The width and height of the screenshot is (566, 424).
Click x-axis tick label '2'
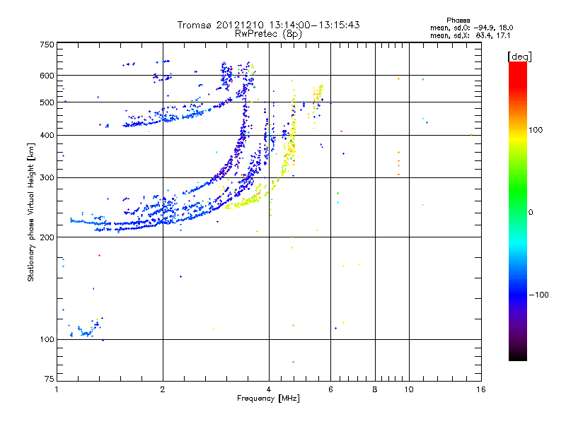click(163, 389)
